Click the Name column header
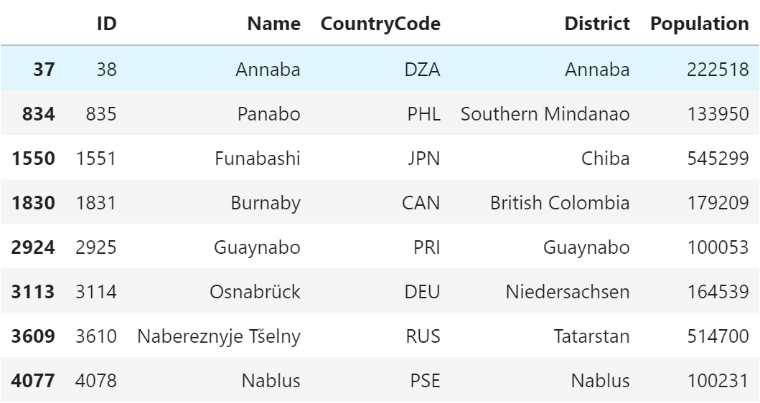The width and height of the screenshot is (760, 403). [273, 24]
